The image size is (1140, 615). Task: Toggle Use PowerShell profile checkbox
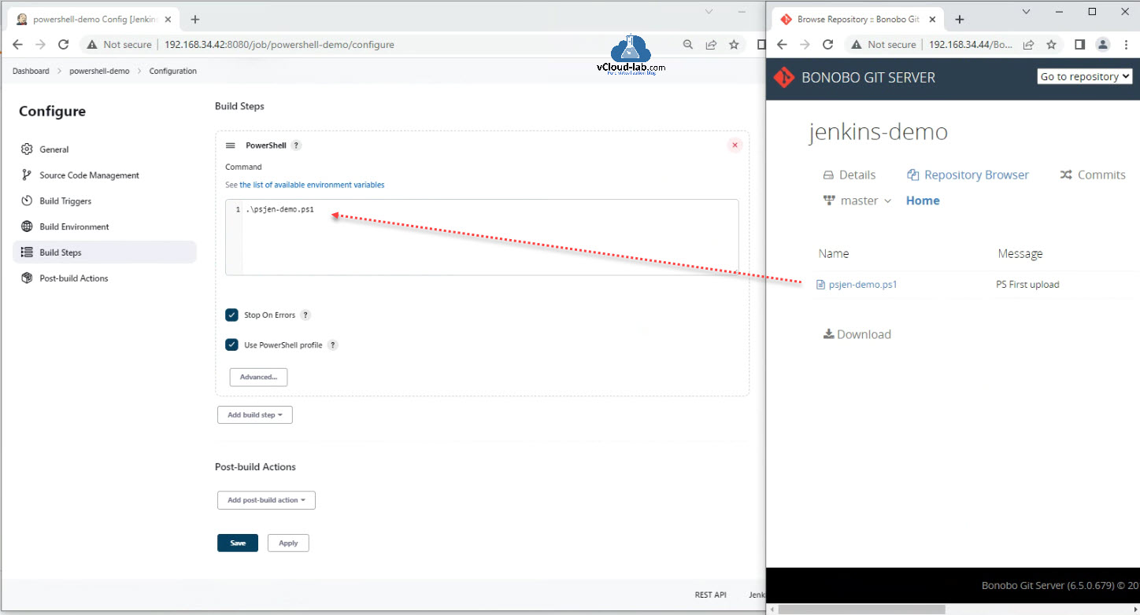[x=231, y=345]
